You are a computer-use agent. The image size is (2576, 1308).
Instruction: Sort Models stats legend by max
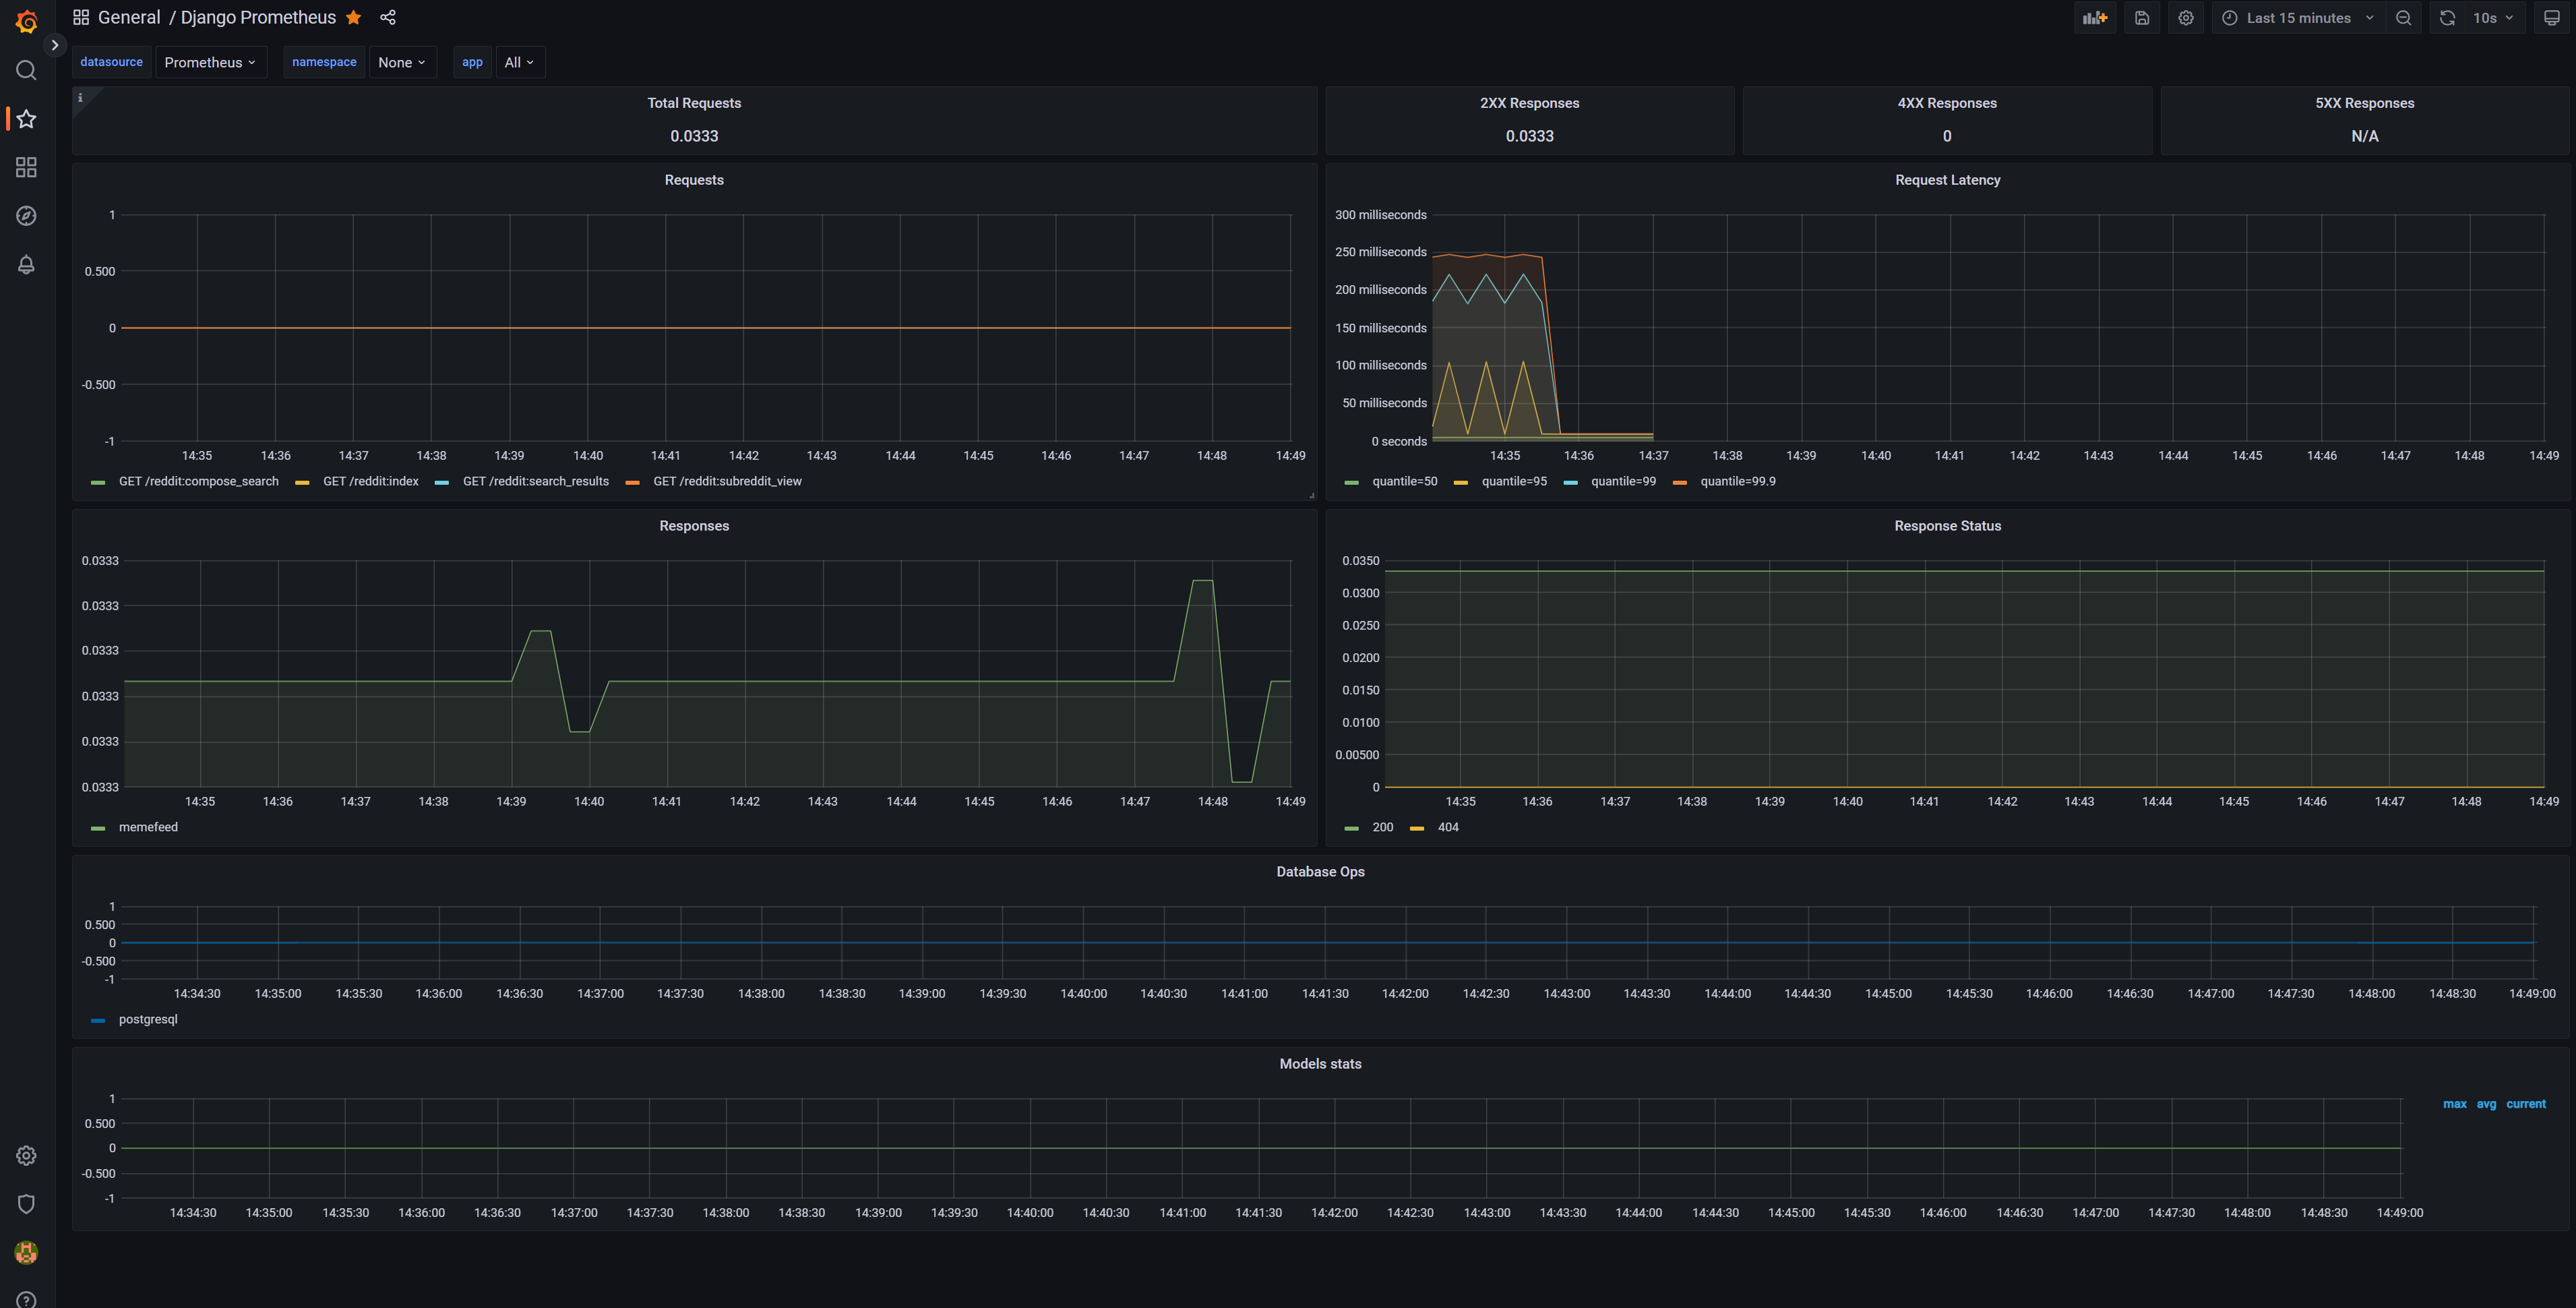2454,1104
